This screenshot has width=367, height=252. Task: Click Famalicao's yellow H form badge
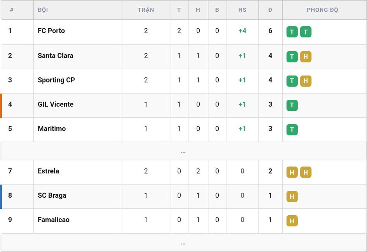point(292,221)
